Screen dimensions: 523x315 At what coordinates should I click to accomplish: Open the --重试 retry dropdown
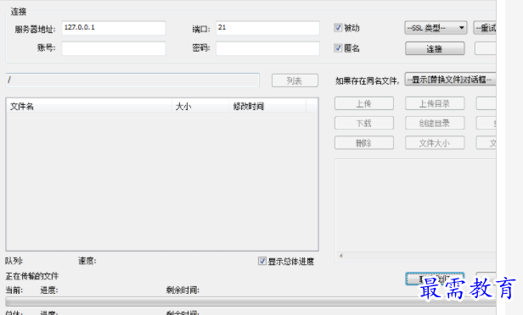[485, 28]
